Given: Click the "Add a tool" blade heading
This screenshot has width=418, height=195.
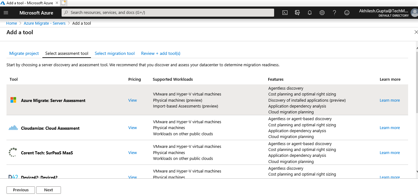Looking at the screenshot, I should pyautogui.click(x=20, y=32).
